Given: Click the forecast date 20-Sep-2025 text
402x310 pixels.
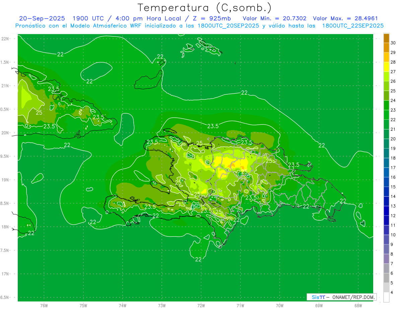Looking at the screenshot, I should pos(42,18).
